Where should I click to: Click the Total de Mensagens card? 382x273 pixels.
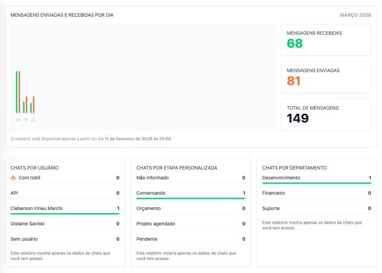click(326, 115)
